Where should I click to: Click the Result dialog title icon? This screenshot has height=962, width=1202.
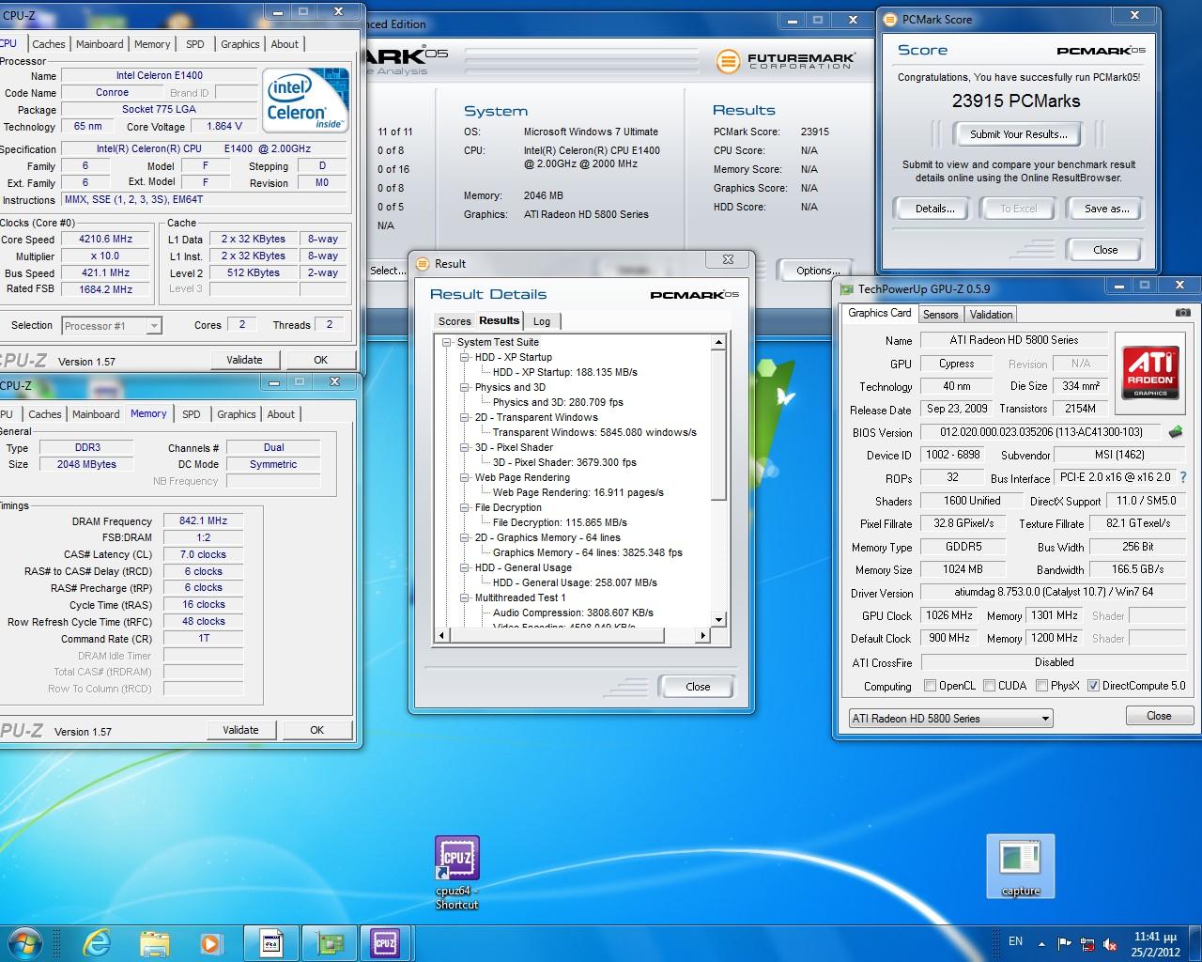coord(422,264)
